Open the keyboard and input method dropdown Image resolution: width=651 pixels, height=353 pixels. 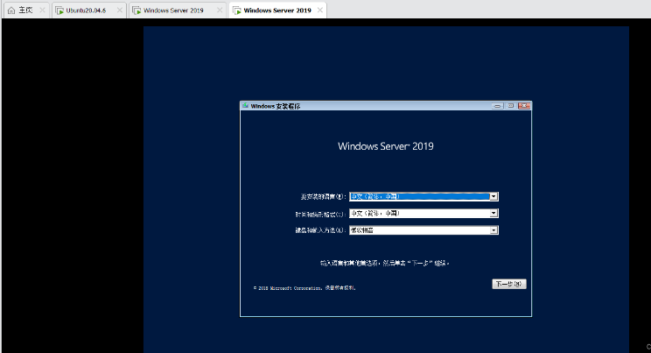coord(423,229)
